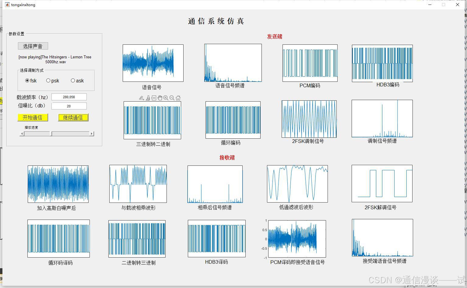Activate the pan hand tool icon

[160, 98]
